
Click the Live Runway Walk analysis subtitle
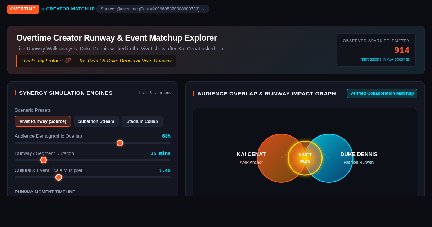[121, 49]
